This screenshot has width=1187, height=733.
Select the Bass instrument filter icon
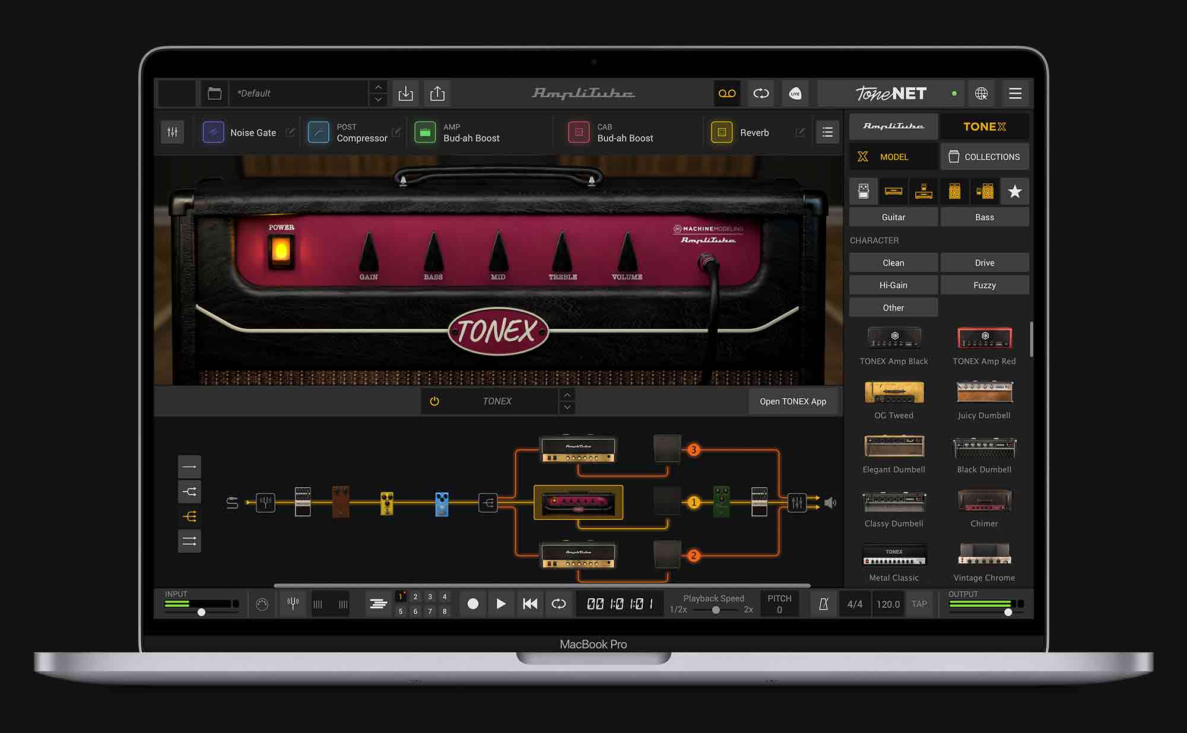coord(982,216)
